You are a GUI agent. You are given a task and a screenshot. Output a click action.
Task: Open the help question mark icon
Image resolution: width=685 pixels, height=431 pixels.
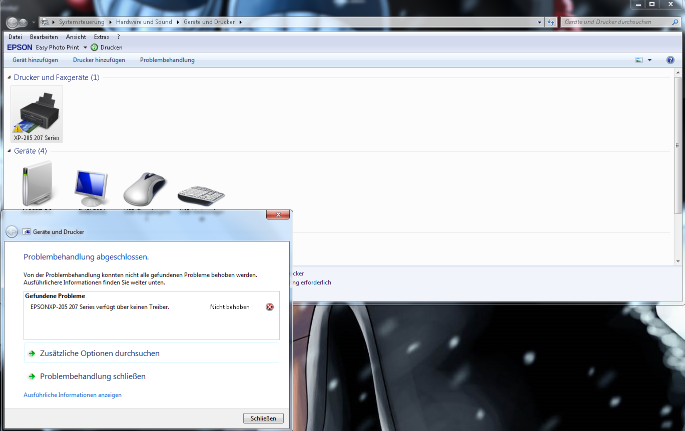670,60
